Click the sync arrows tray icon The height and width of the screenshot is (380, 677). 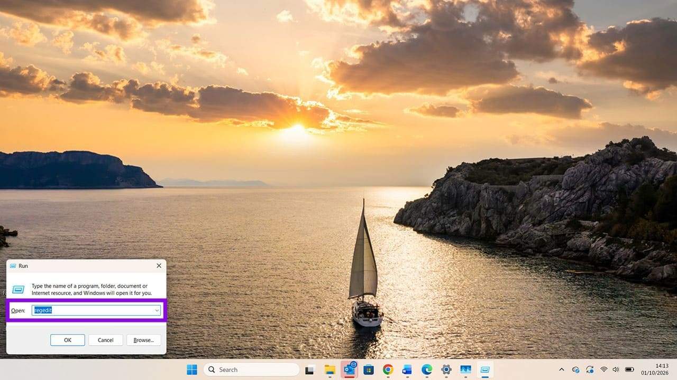589,369
